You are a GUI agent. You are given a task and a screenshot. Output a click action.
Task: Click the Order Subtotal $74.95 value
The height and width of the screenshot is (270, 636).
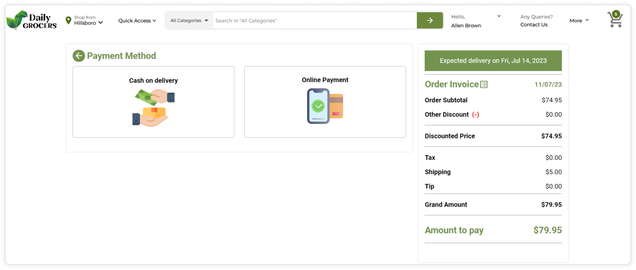[x=552, y=100]
